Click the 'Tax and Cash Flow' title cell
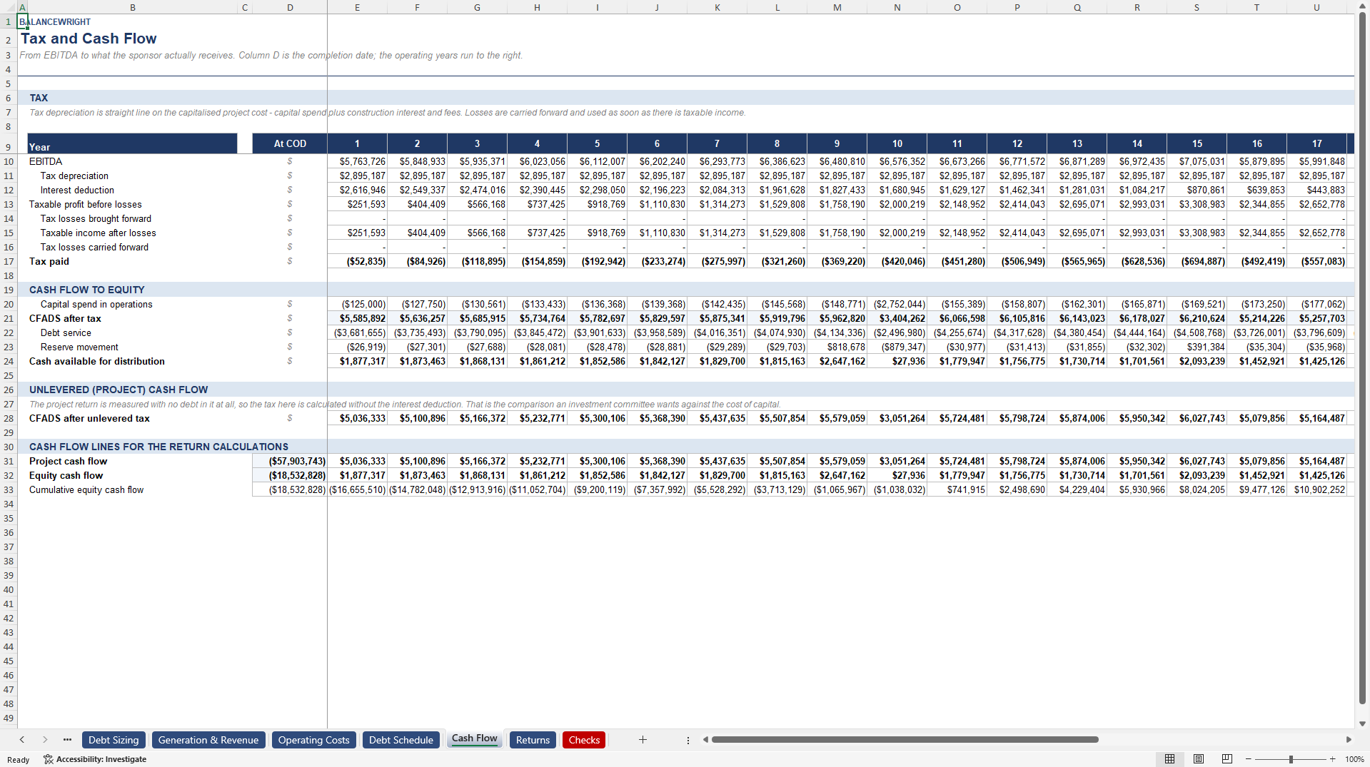The height and width of the screenshot is (767, 1370). (89, 39)
